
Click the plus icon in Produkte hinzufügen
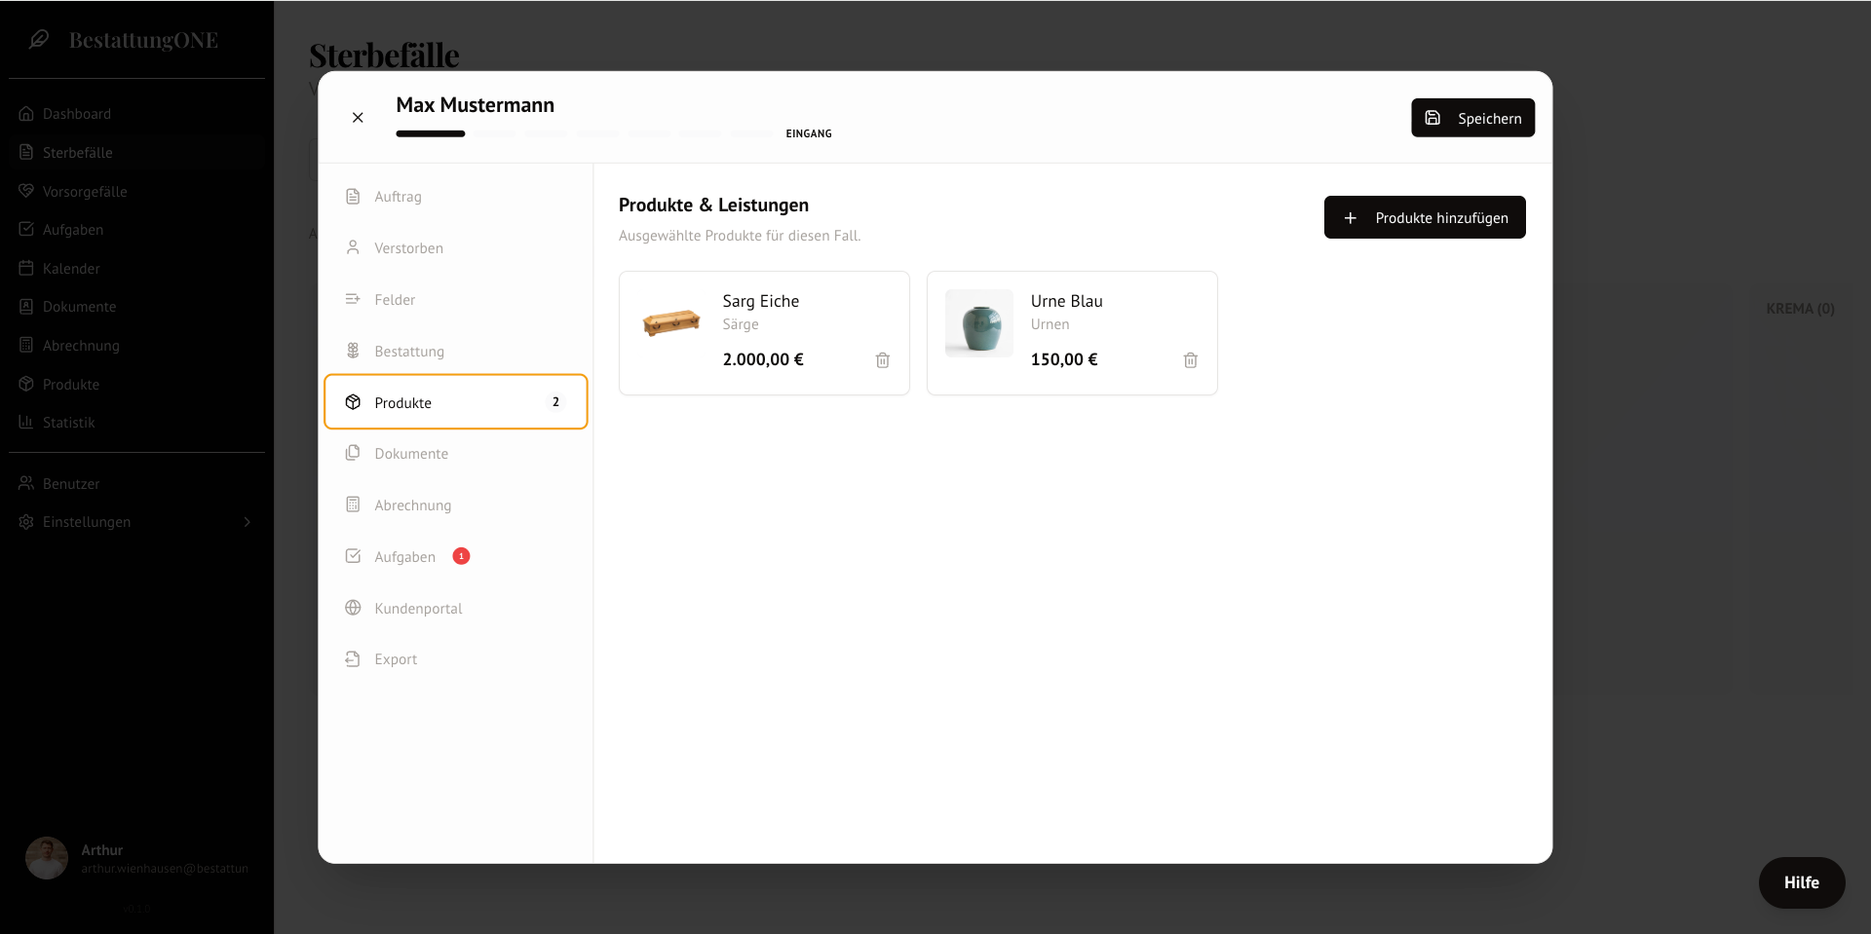pyautogui.click(x=1351, y=218)
